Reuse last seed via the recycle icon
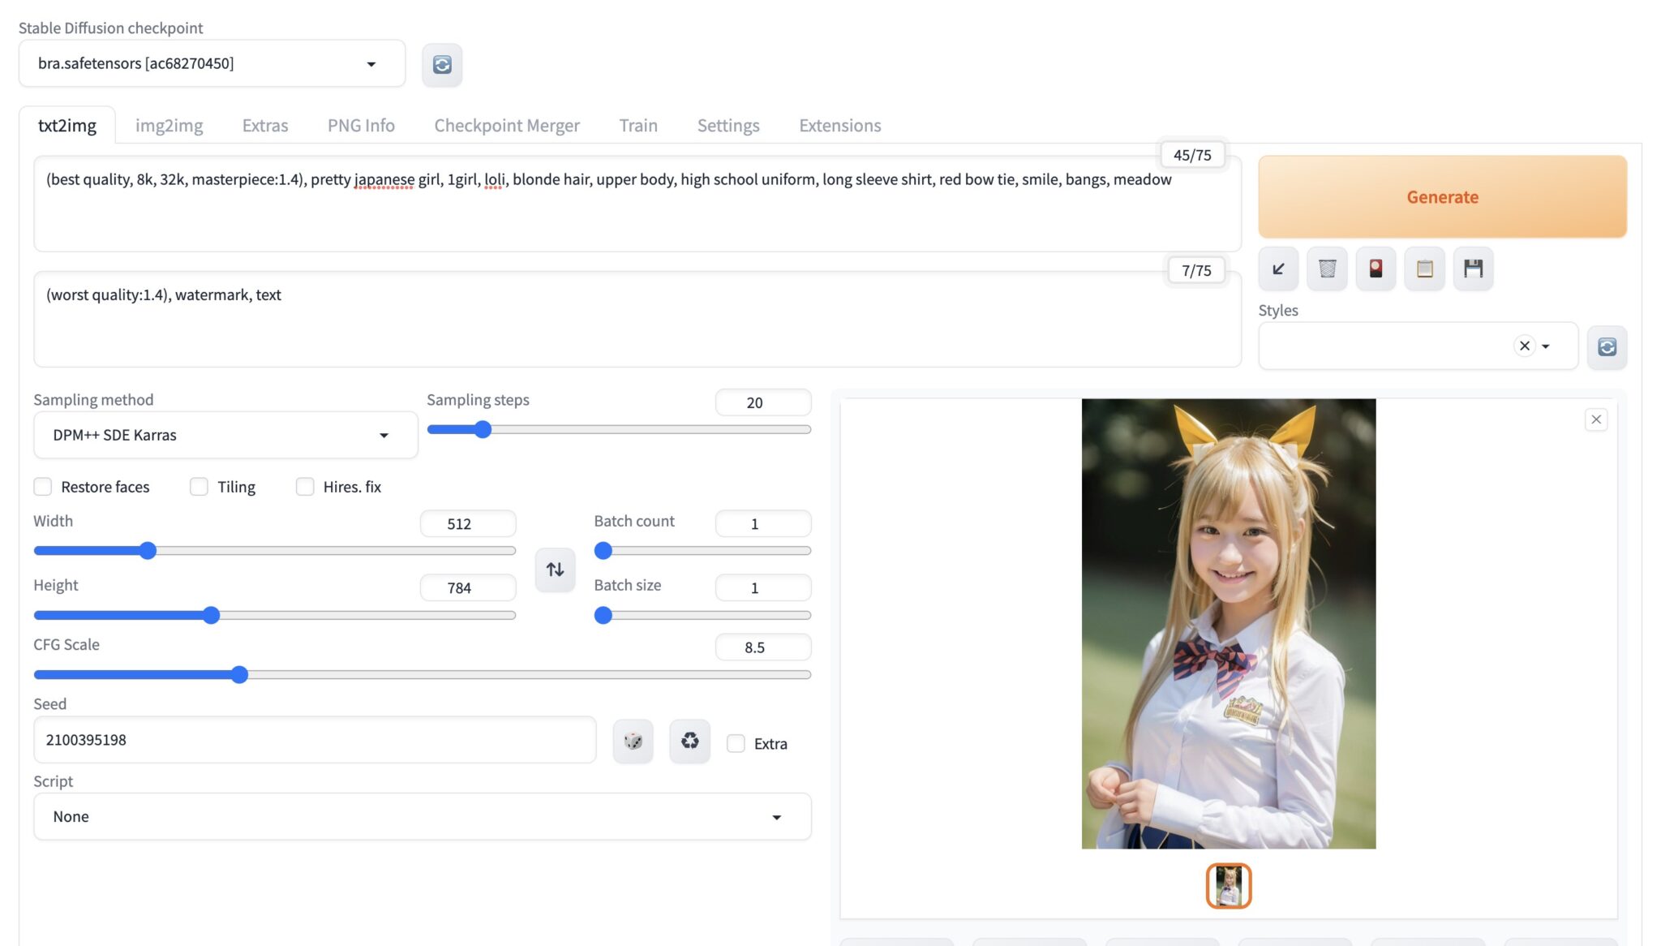Image resolution: width=1661 pixels, height=946 pixels. pyautogui.click(x=689, y=741)
